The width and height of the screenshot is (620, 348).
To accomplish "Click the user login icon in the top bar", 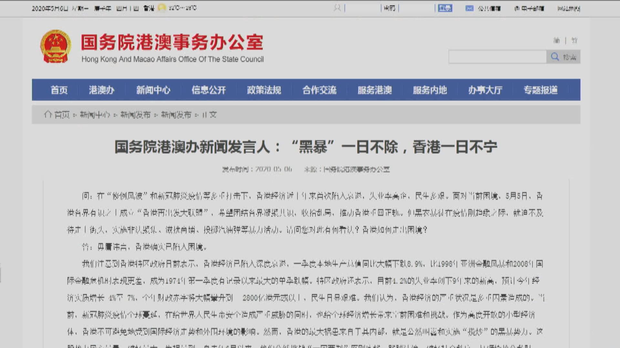I will pos(337,8).
